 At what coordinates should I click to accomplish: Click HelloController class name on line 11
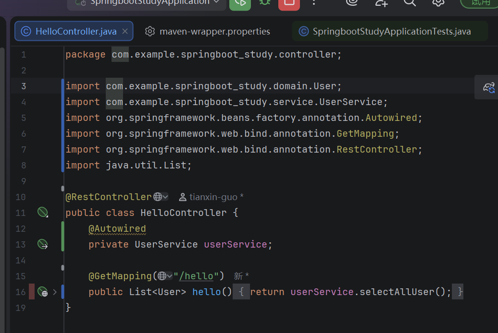(184, 213)
